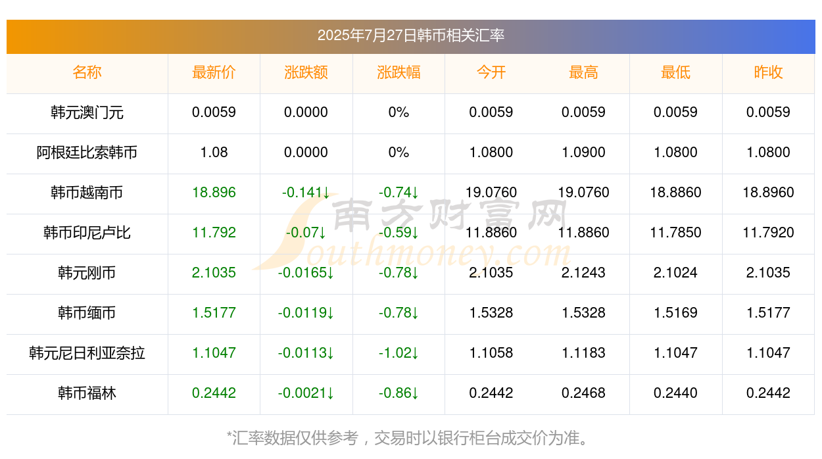Select previous close 18.8960
This screenshot has width=822, height=459.
coord(768,193)
